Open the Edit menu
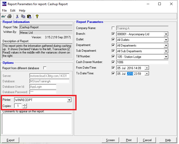The image size is (179, 144). [x=13, y=11]
